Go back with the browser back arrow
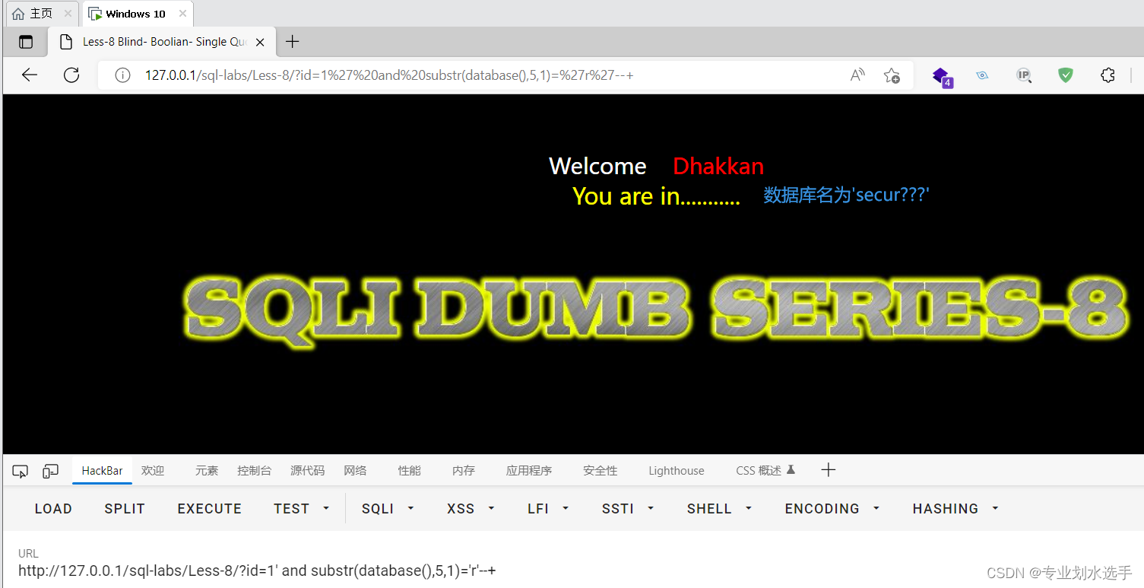The height and width of the screenshot is (588, 1144). (29, 75)
